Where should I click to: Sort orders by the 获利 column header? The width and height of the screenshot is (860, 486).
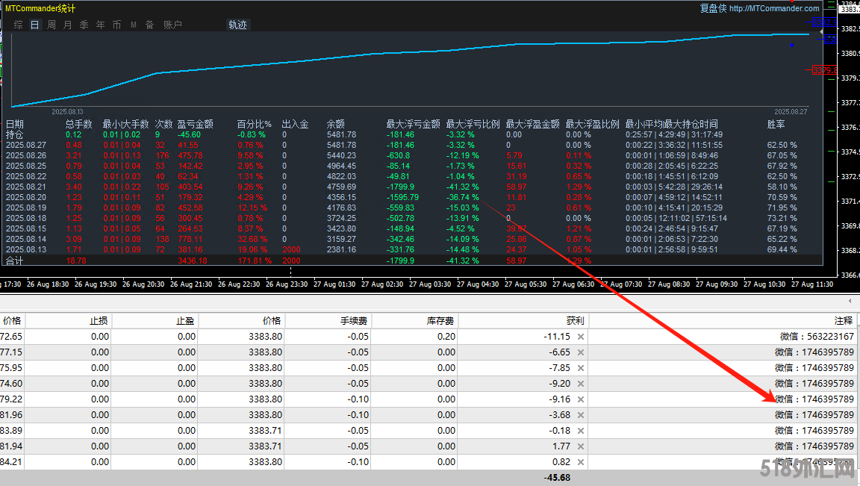click(575, 321)
